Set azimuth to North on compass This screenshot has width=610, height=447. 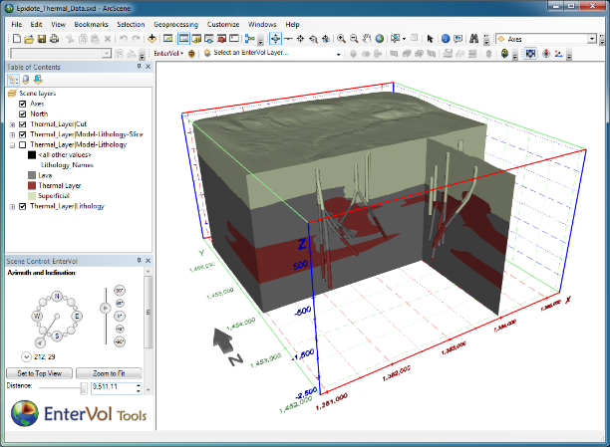click(57, 297)
